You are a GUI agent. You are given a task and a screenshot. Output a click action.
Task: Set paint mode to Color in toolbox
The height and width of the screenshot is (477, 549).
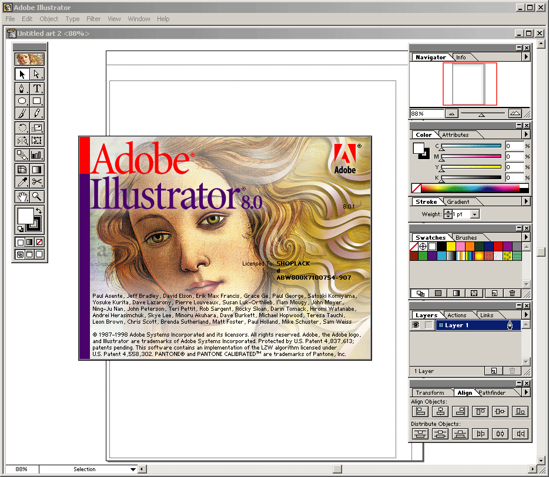(x=21, y=242)
